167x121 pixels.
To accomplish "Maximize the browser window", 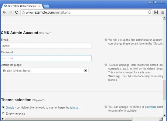I will pos(155,2).
